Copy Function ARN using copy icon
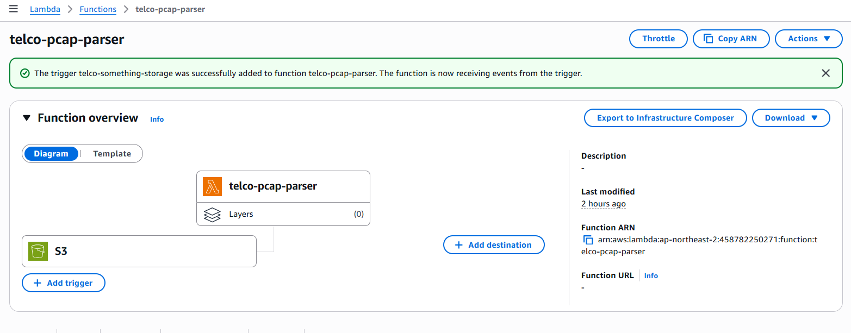Image resolution: width=851 pixels, height=333 pixels. tap(588, 240)
